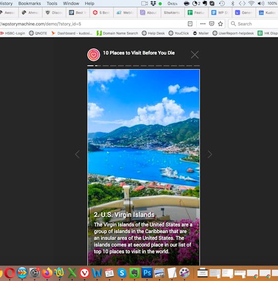This screenshot has width=278, height=281.
Task: Open the Window menu
Action: 71,3
